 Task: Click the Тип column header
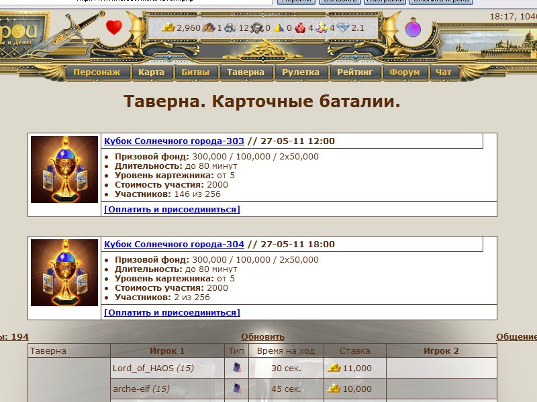(x=236, y=350)
